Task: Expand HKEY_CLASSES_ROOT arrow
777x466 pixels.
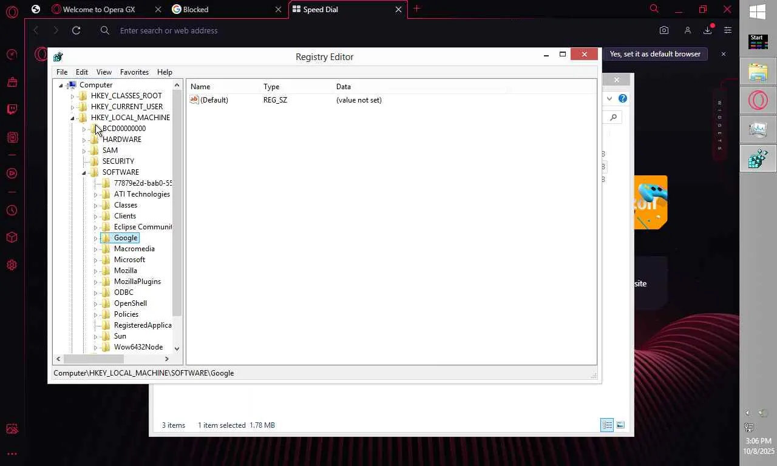Action: [x=72, y=96]
